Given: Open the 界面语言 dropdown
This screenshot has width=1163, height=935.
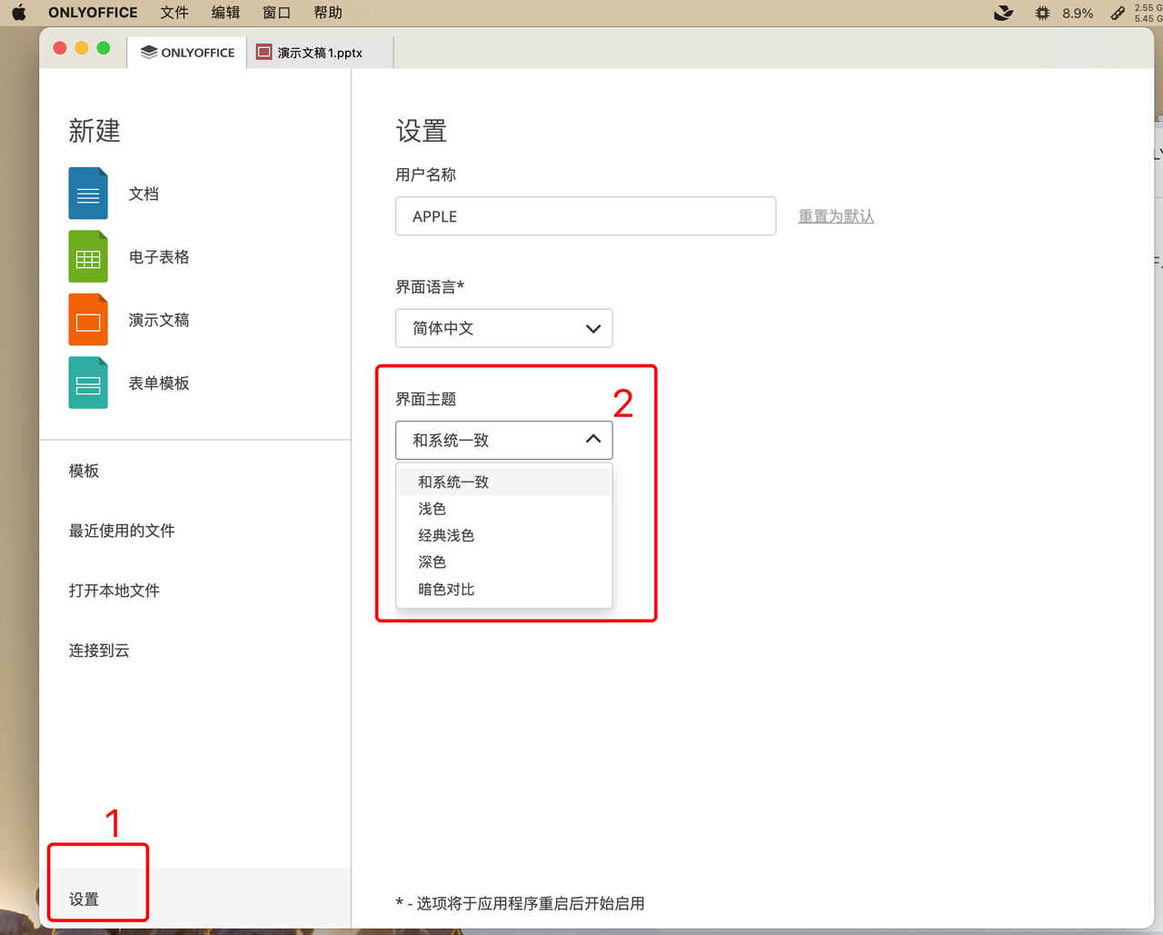Looking at the screenshot, I should 504,328.
